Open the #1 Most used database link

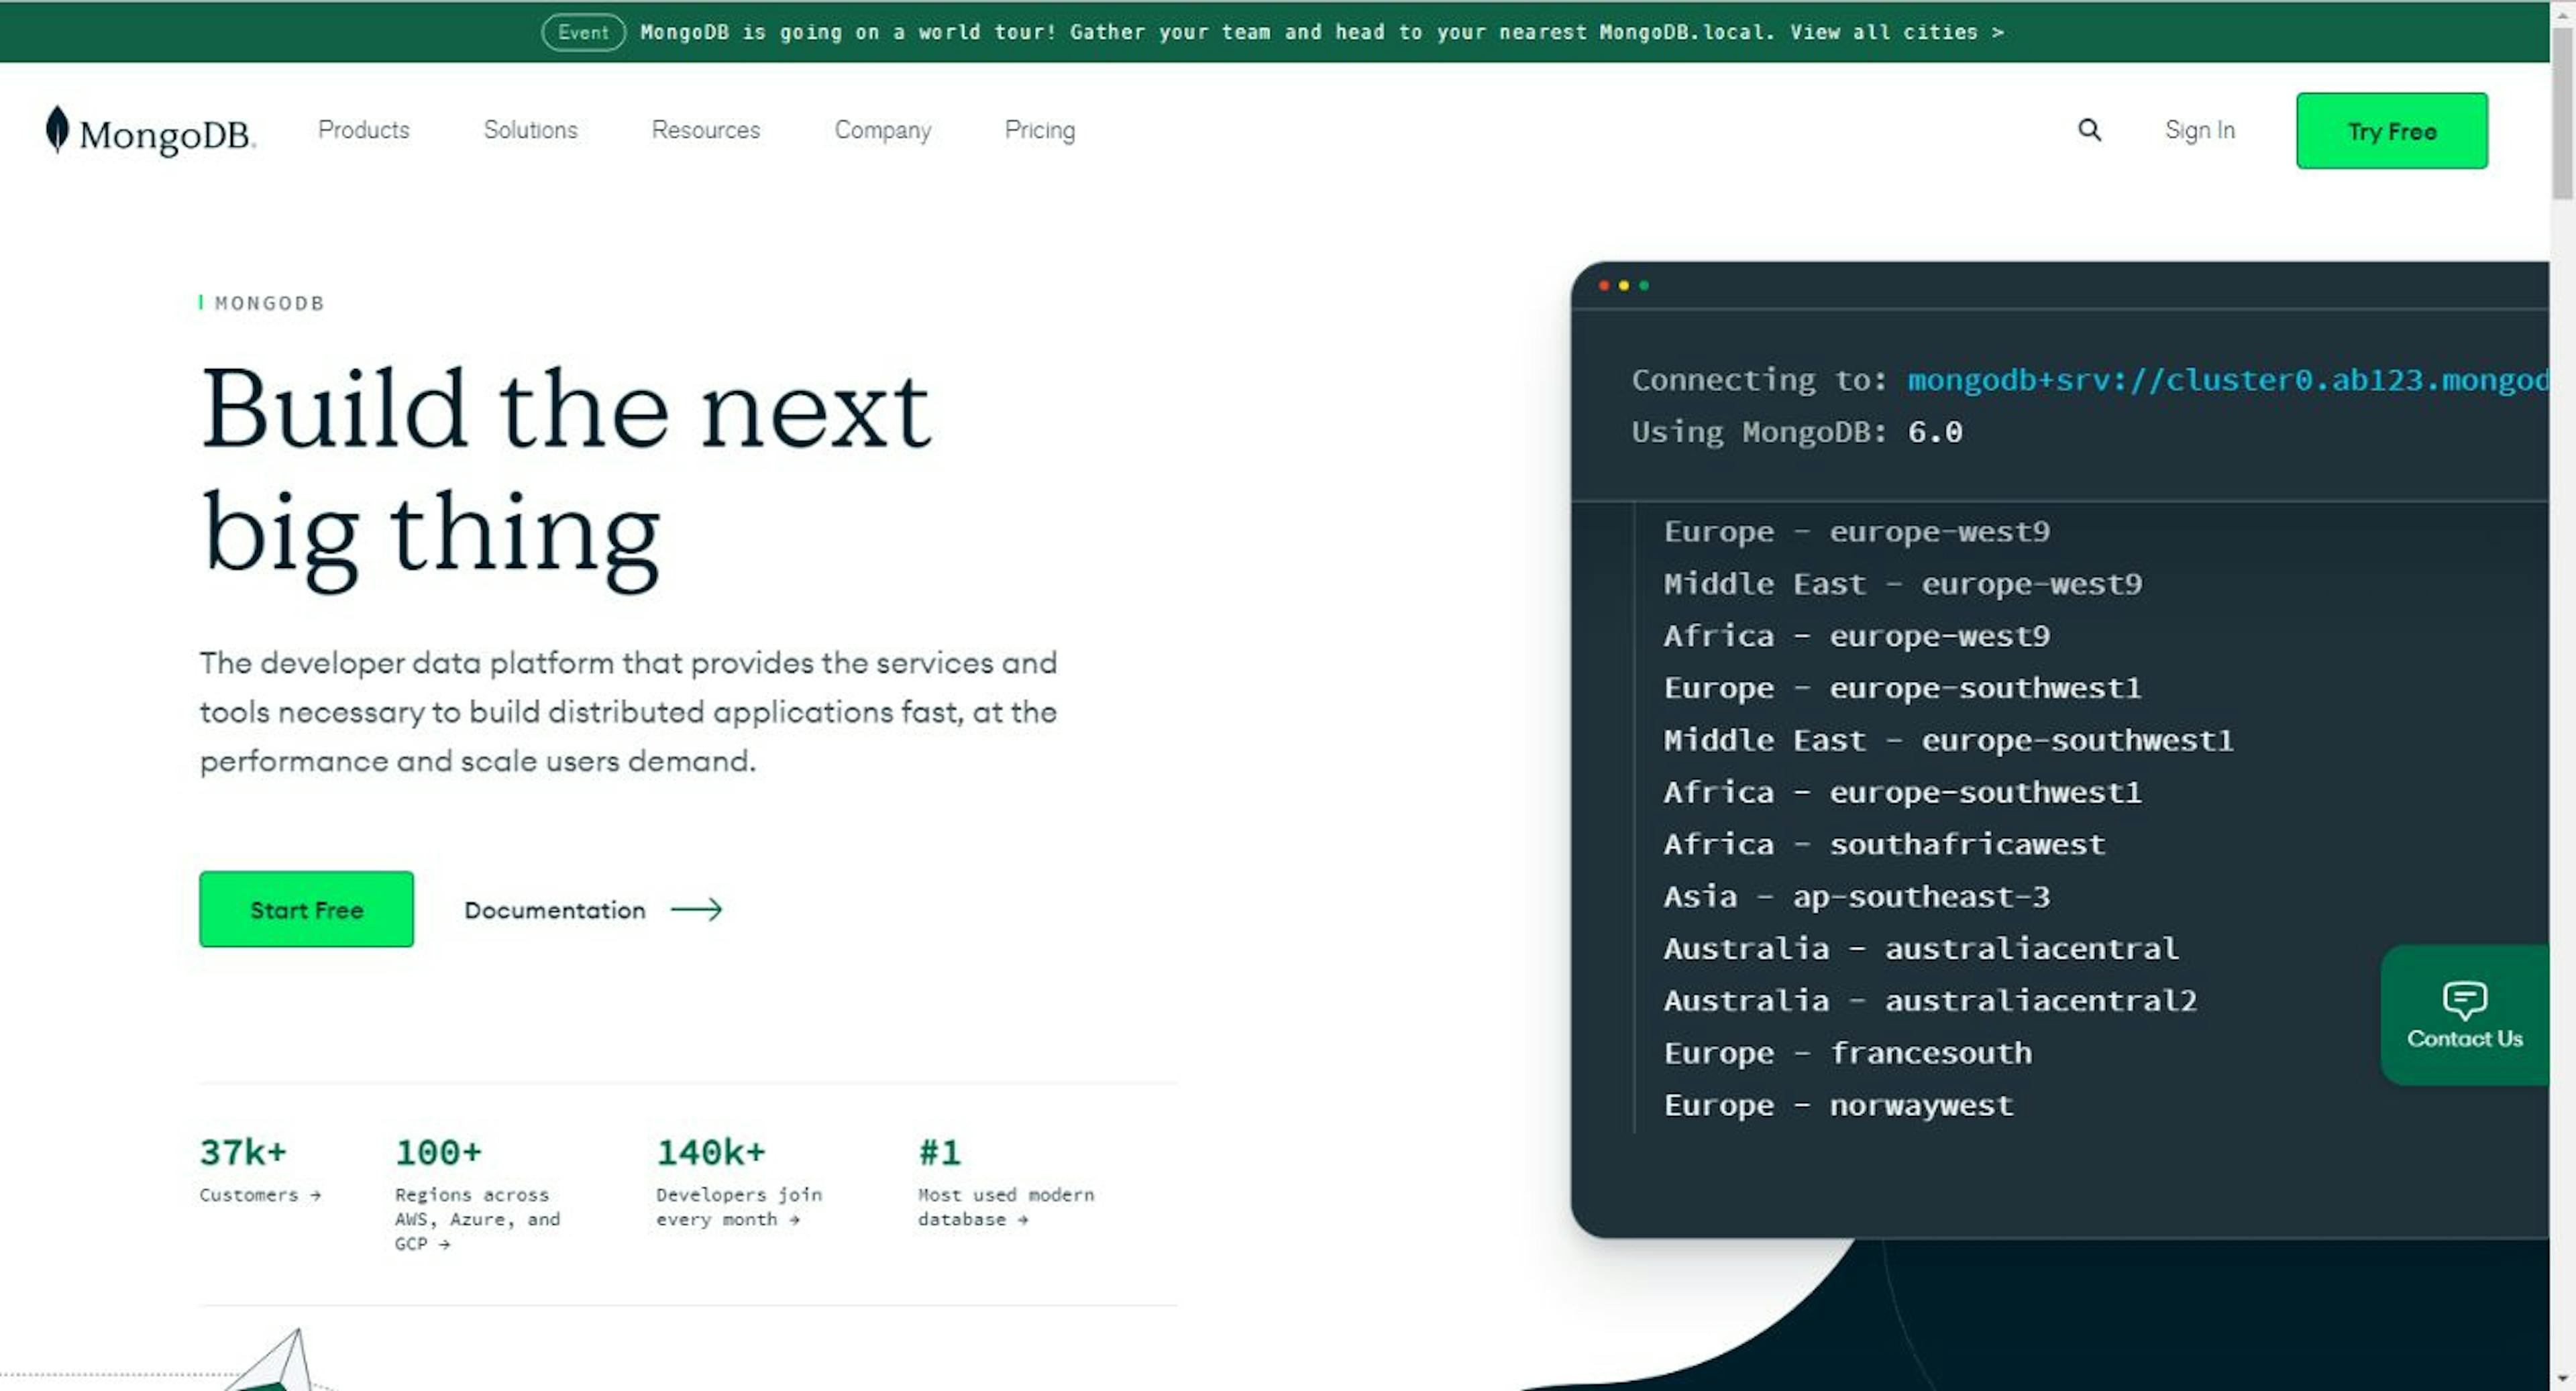coord(1006,1181)
